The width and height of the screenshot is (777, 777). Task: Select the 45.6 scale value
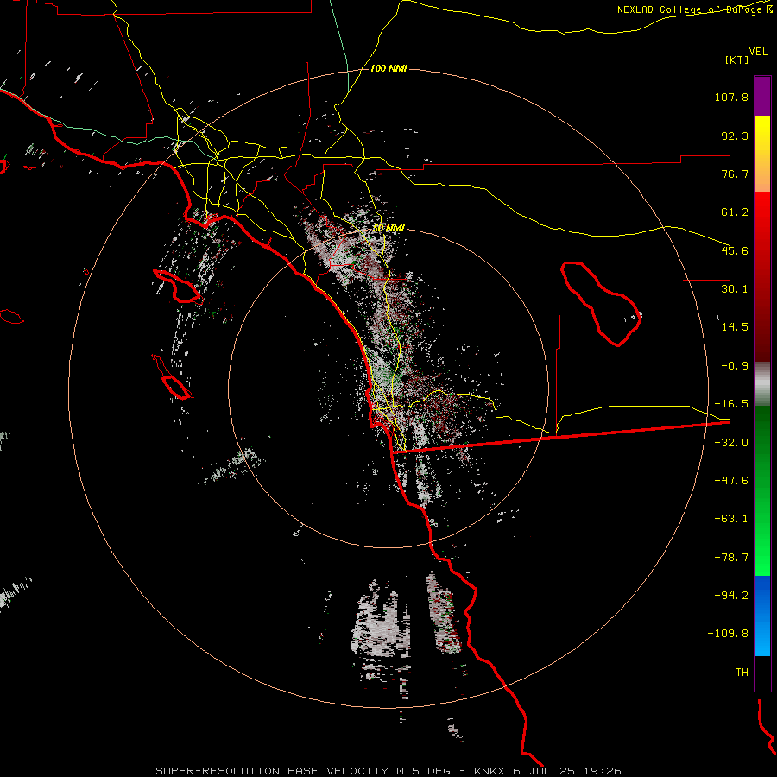735,250
